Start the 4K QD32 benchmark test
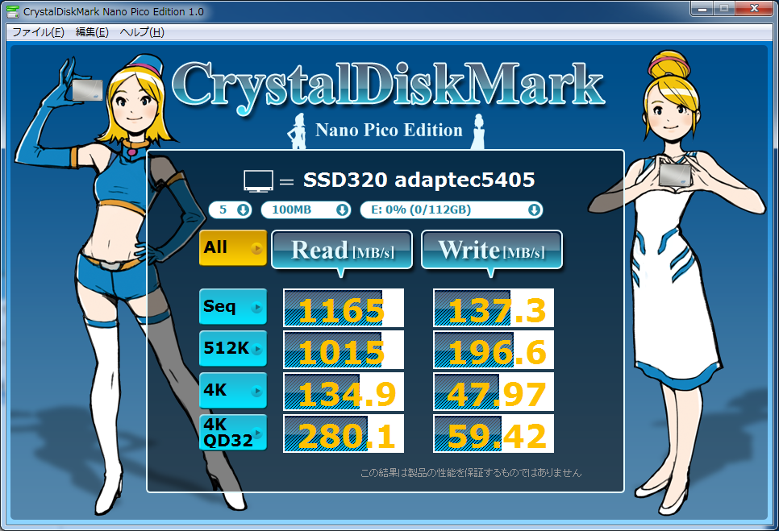779x531 pixels. [233, 432]
